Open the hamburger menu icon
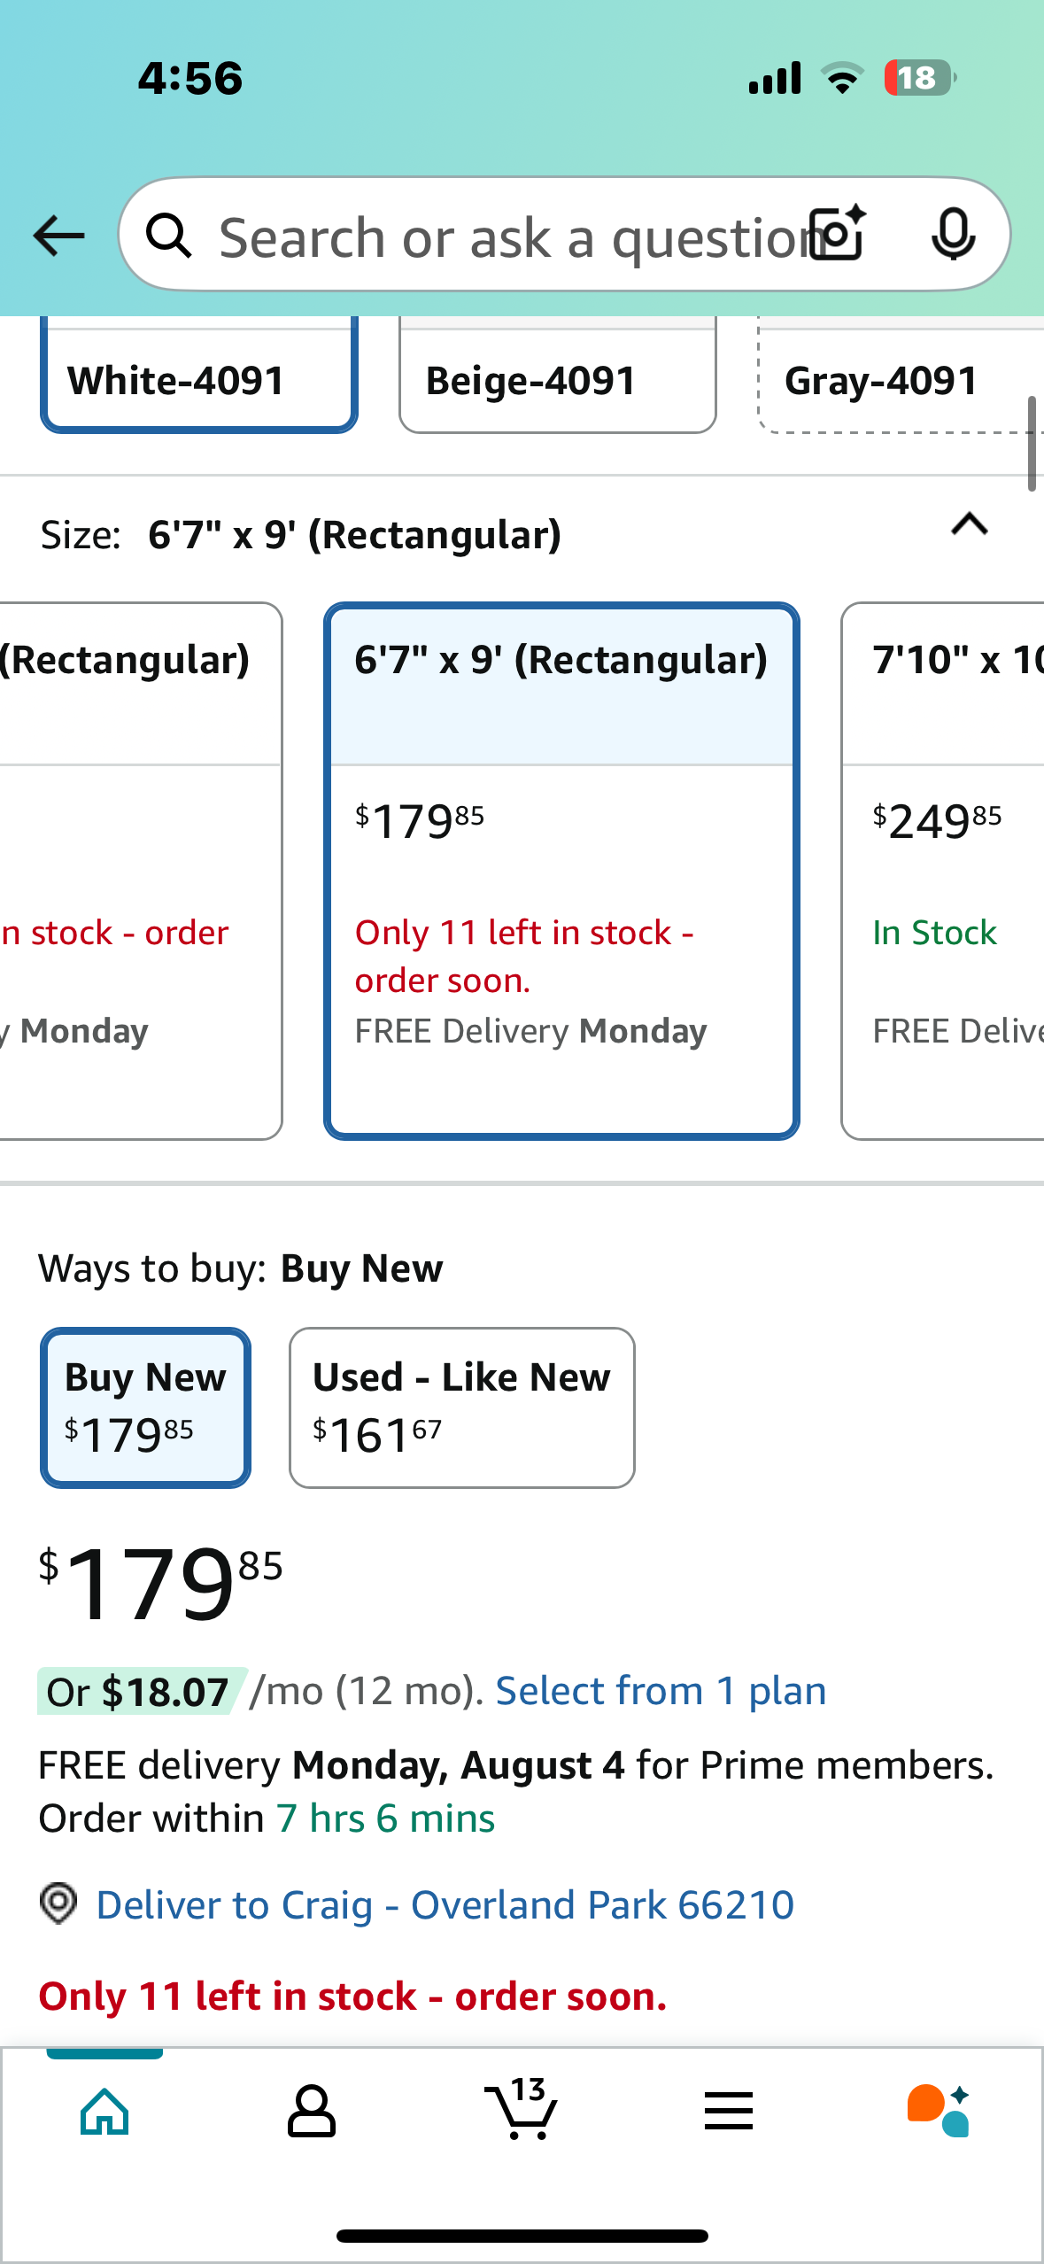The image size is (1044, 2264). (729, 2112)
